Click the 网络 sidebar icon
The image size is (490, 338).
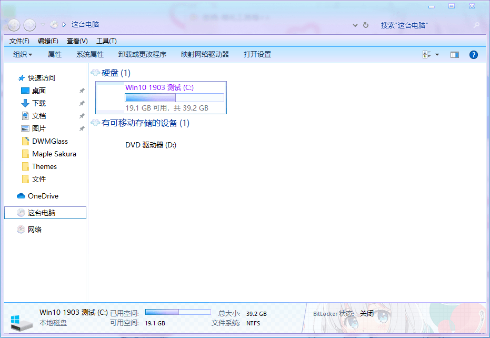[21, 230]
